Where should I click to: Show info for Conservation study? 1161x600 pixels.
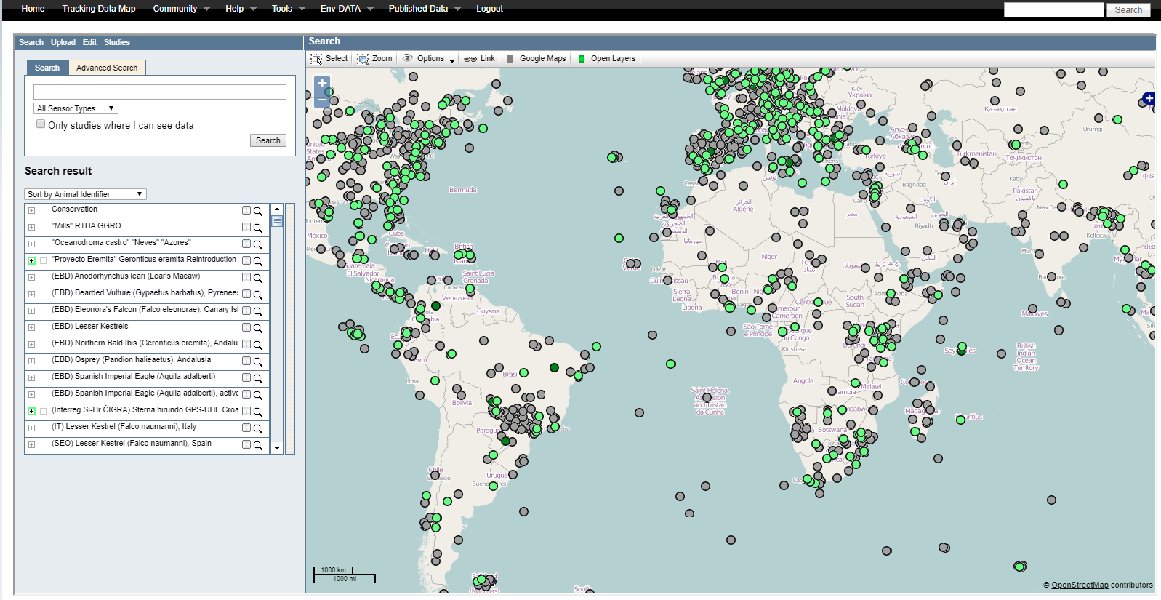tap(246, 210)
